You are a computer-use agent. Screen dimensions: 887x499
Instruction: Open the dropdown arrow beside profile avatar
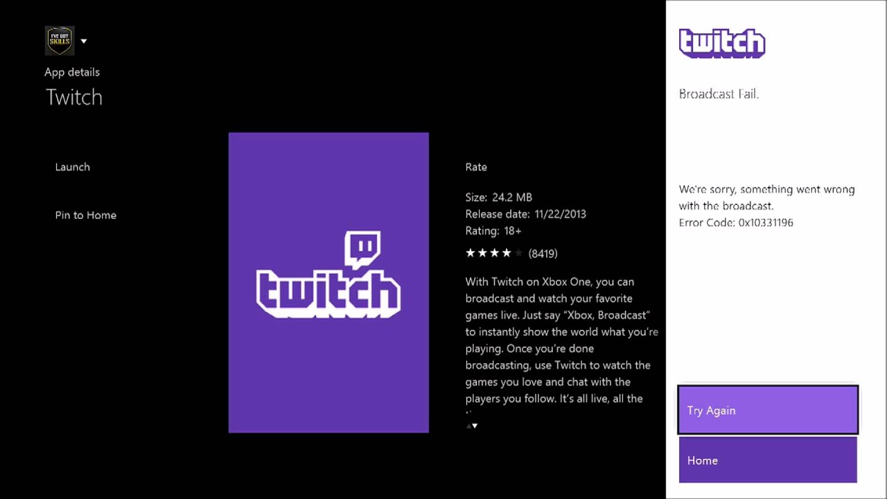point(84,41)
